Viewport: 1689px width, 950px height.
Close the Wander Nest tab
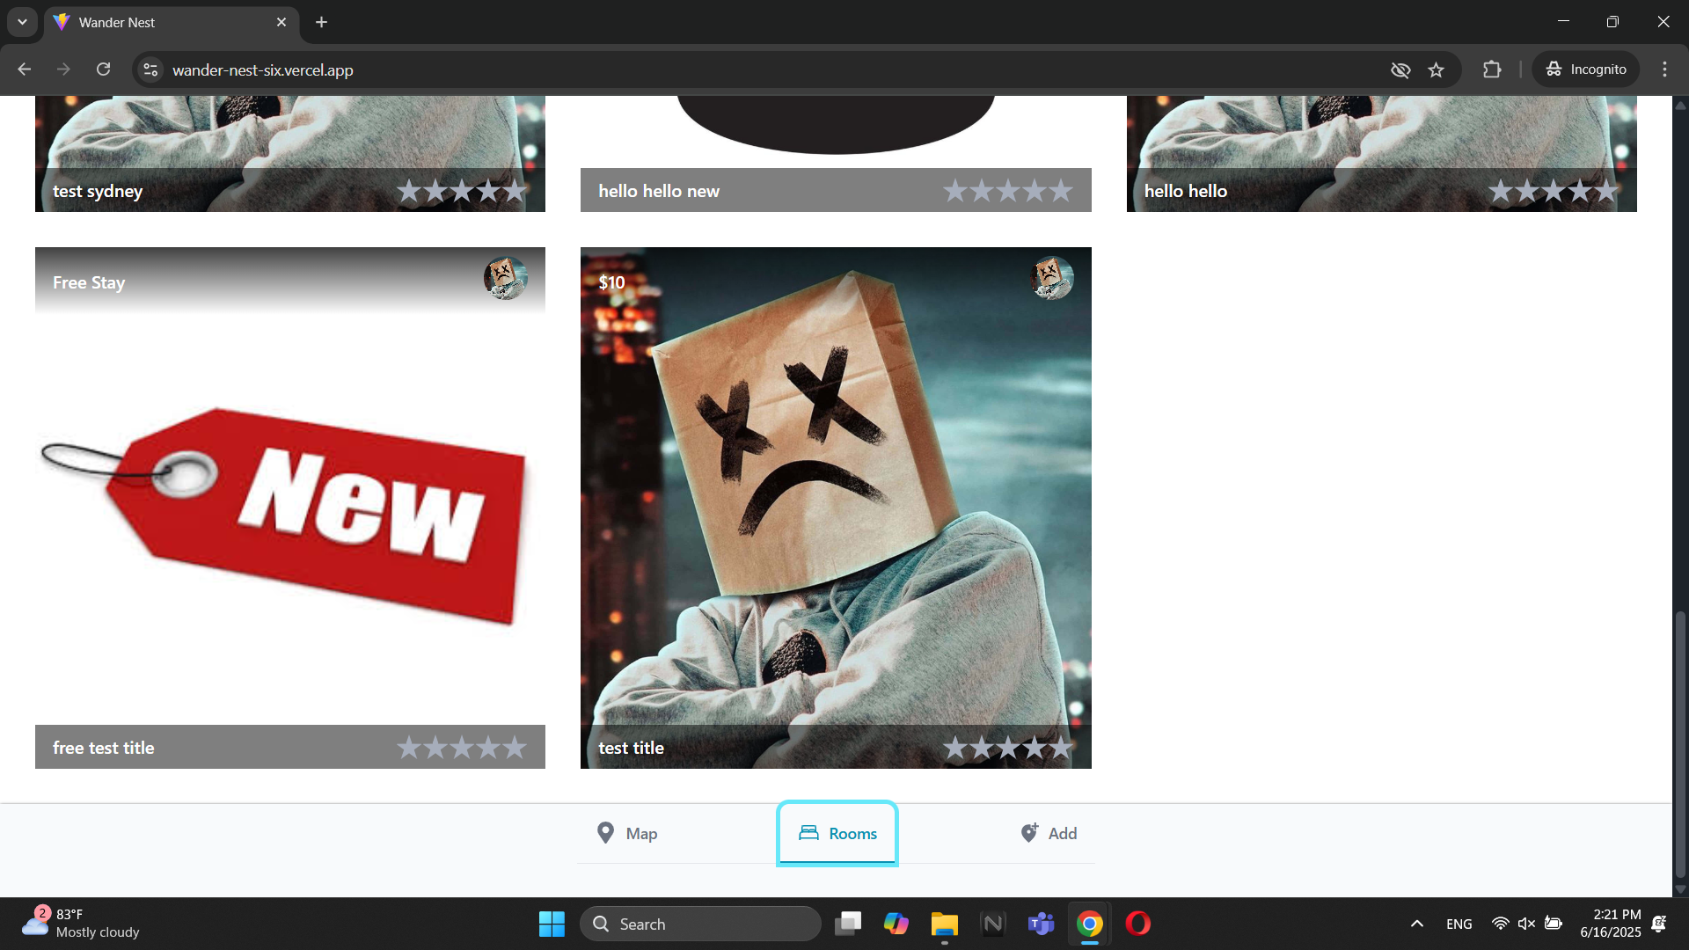coord(281,22)
